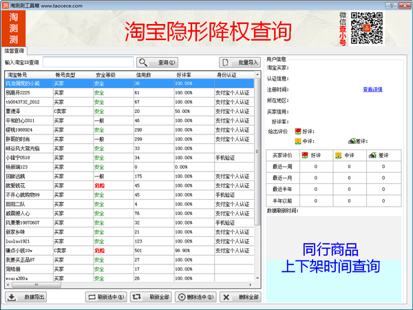The image size is (413, 310).
Task: Click the horizontal scrollbar thumb
Action: click(36, 285)
